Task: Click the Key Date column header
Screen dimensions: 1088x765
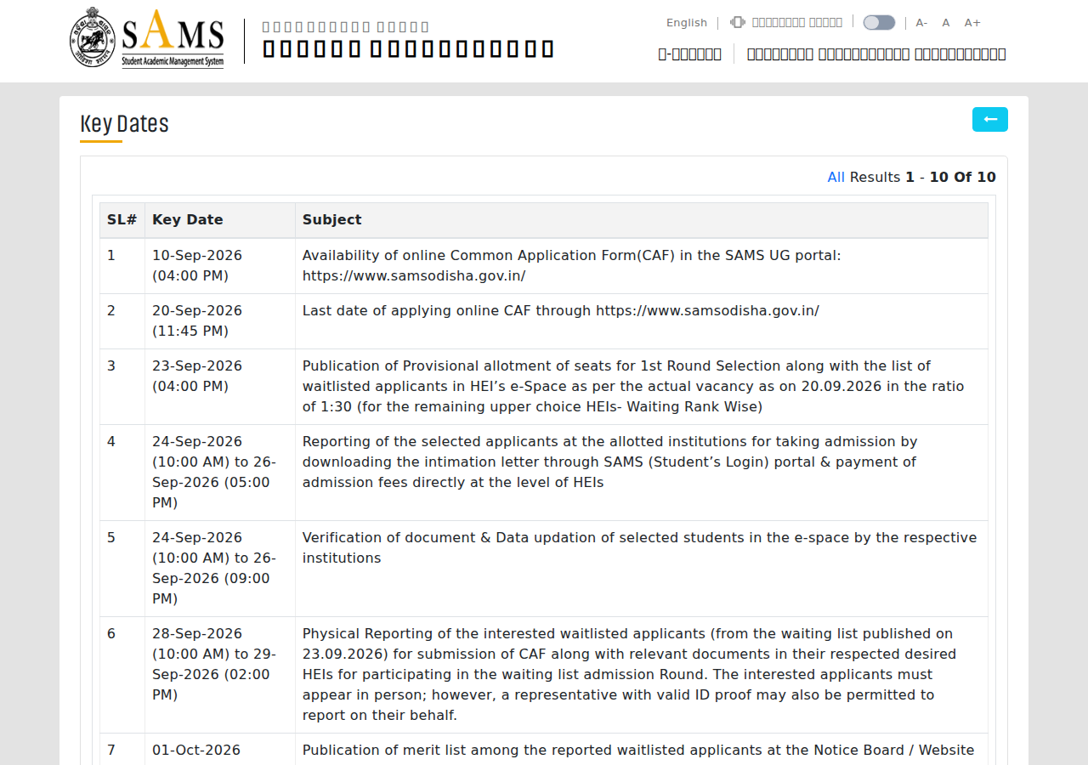Action: coord(220,220)
